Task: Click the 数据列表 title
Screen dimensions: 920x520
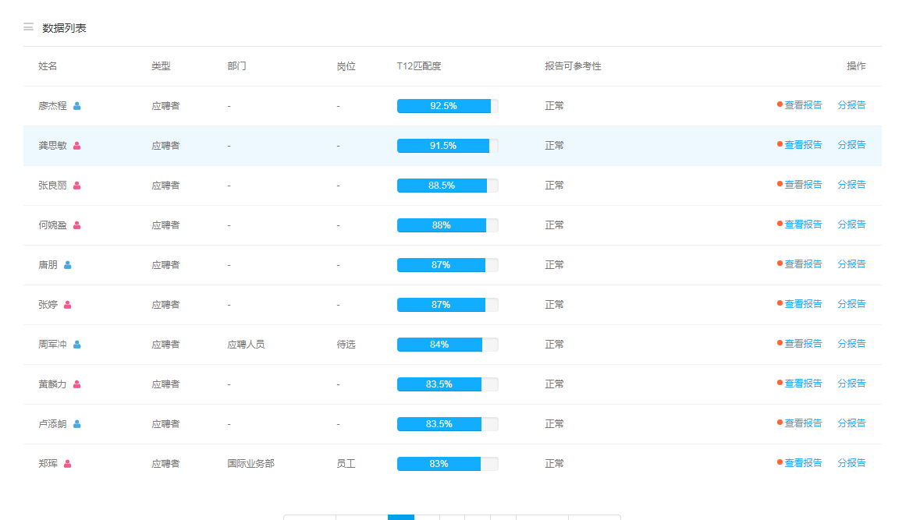Action: (65, 28)
